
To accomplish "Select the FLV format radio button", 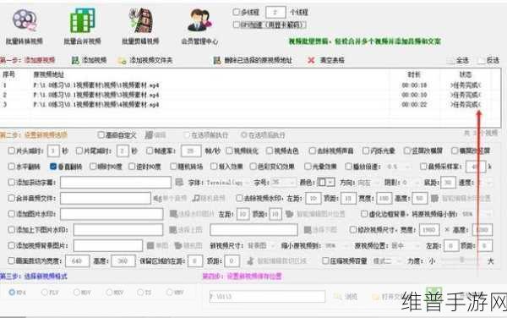I will click(44, 292).
